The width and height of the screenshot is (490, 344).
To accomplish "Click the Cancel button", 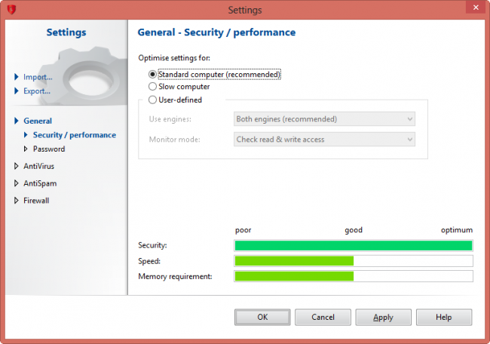I will (x=323, y=317).
